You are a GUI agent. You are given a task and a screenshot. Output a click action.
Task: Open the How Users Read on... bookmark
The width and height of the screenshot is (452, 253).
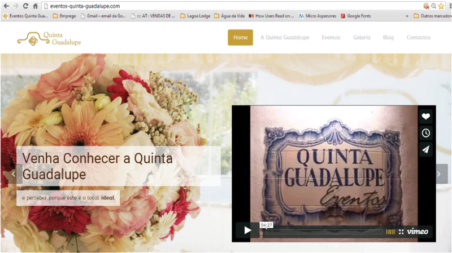coord(271,16)
